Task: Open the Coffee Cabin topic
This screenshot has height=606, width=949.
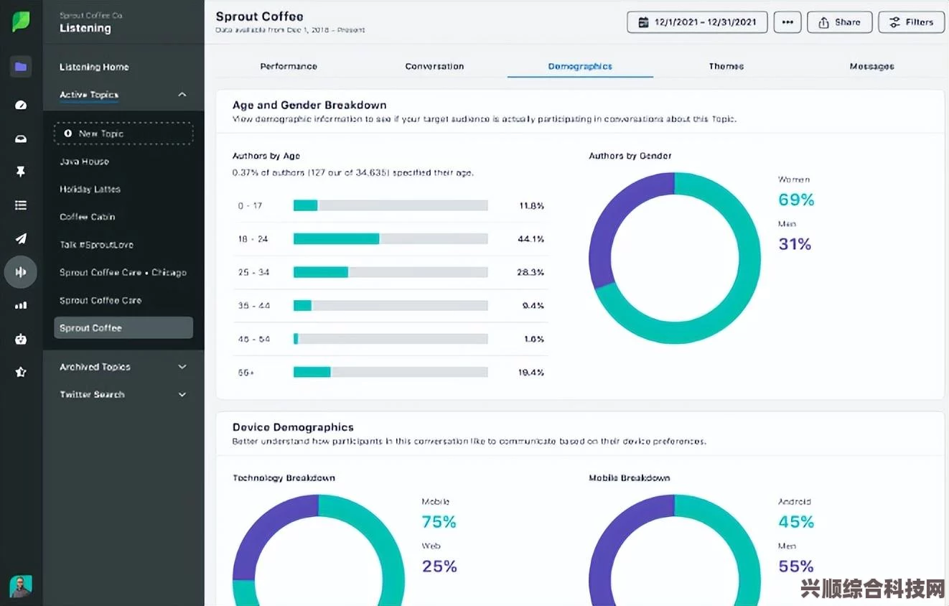Action: pyautogui.click(x=87, y=217)
